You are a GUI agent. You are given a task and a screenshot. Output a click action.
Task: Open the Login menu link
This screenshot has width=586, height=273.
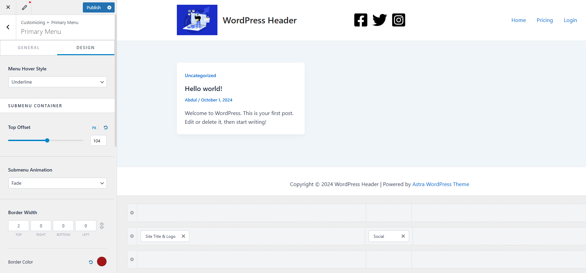point(570,20)
